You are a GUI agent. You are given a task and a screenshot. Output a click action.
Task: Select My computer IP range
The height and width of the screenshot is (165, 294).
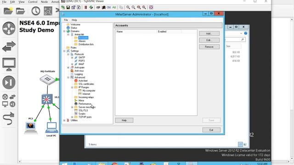(x=89, y=91)
